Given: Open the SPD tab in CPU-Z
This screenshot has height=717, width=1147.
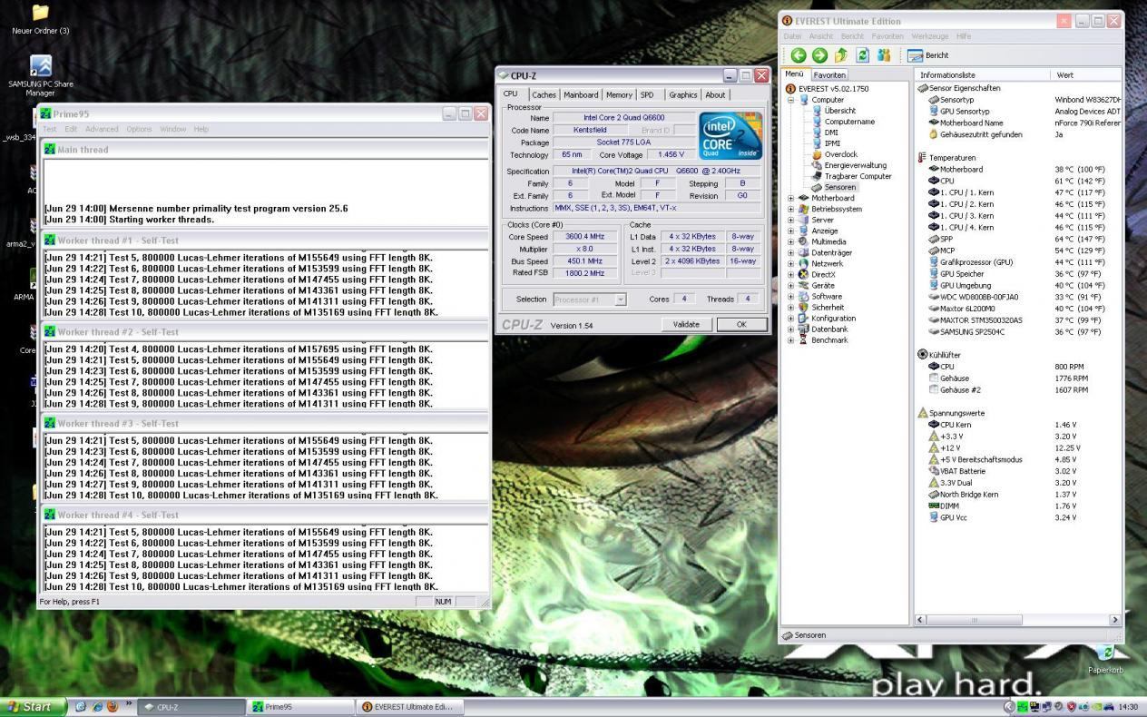Looking at the screenshot, I should point(647,94).
